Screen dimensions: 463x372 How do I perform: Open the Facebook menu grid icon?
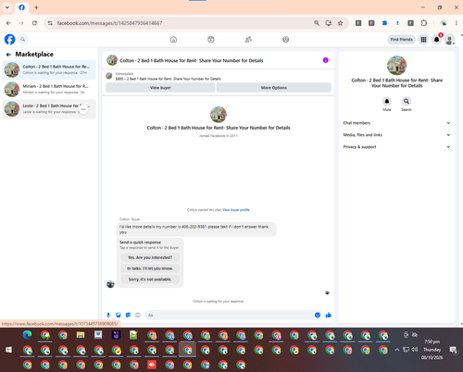pyautogui.click(x=423, y=40)
